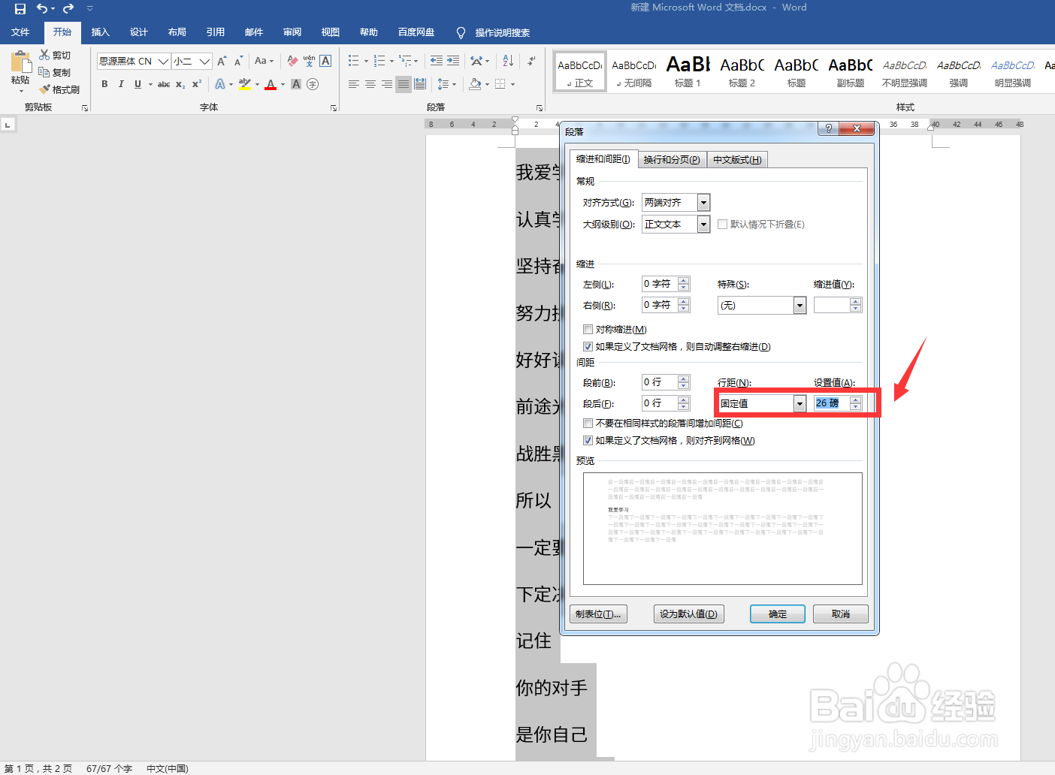Open the font size 小二 dropdown
Viewport: 1055px width, 775px height.
pos(204,61)
